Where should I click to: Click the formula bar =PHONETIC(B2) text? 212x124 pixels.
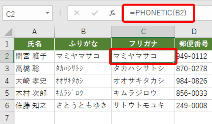point(158,13)
